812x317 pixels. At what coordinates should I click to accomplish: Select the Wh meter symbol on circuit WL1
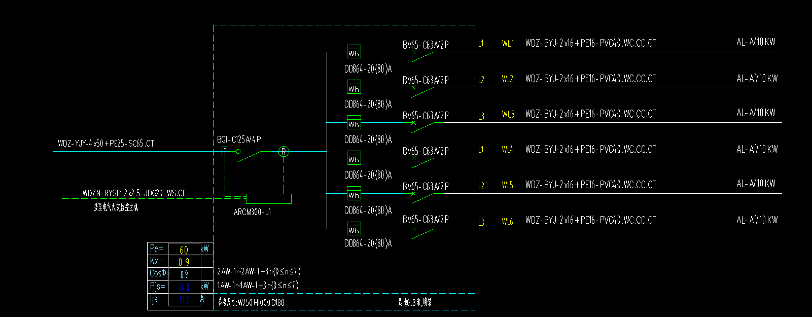click(354, 52)
